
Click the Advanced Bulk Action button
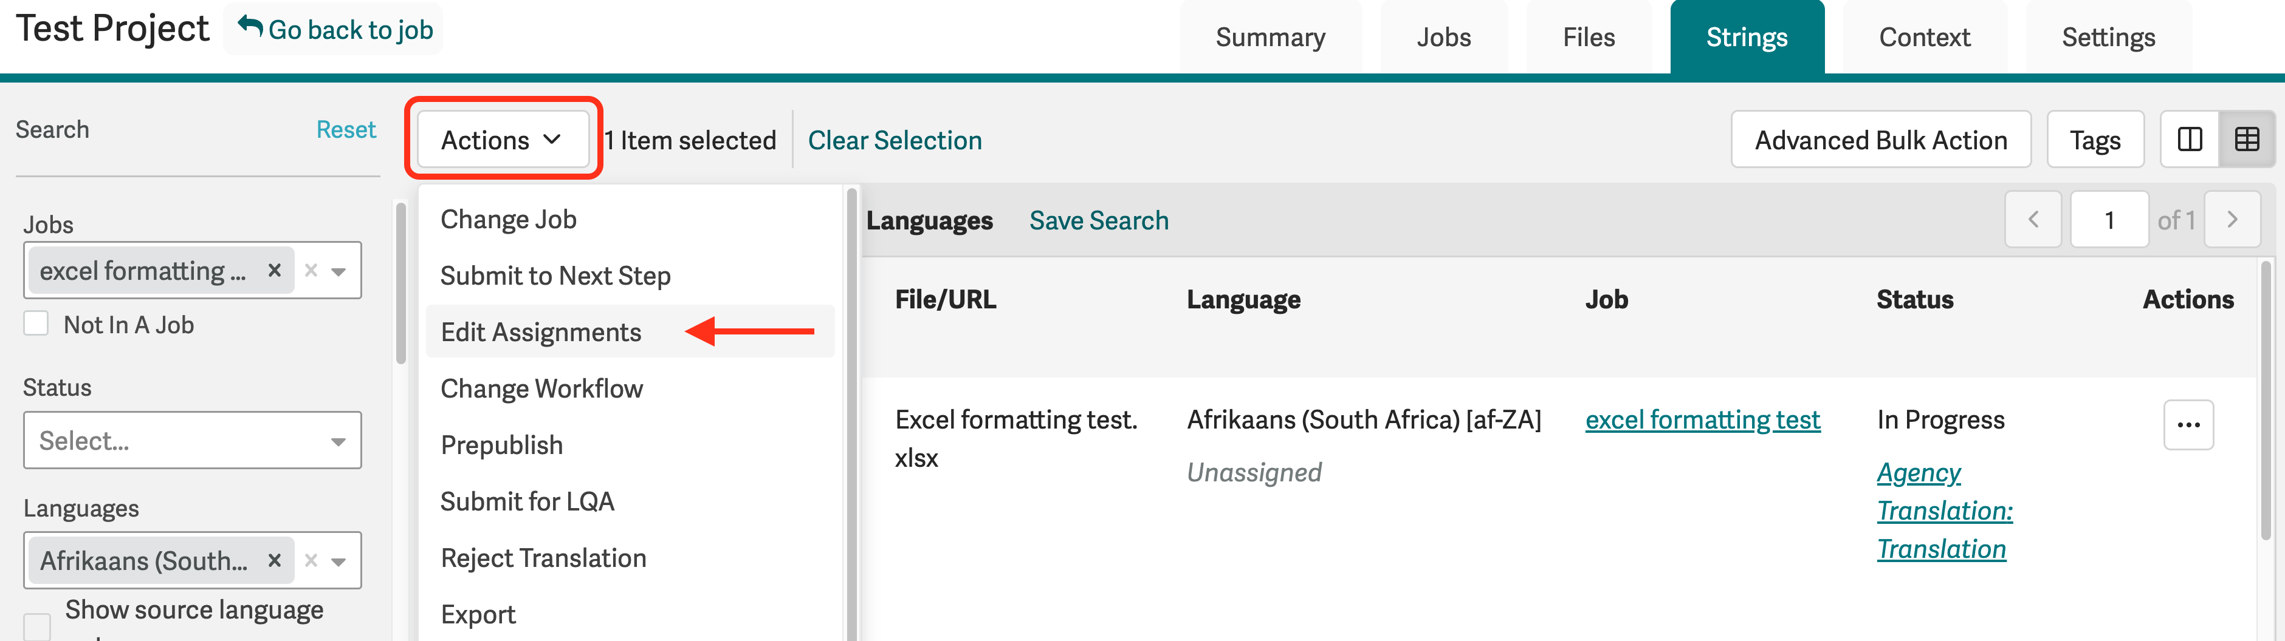(1880, 139)
